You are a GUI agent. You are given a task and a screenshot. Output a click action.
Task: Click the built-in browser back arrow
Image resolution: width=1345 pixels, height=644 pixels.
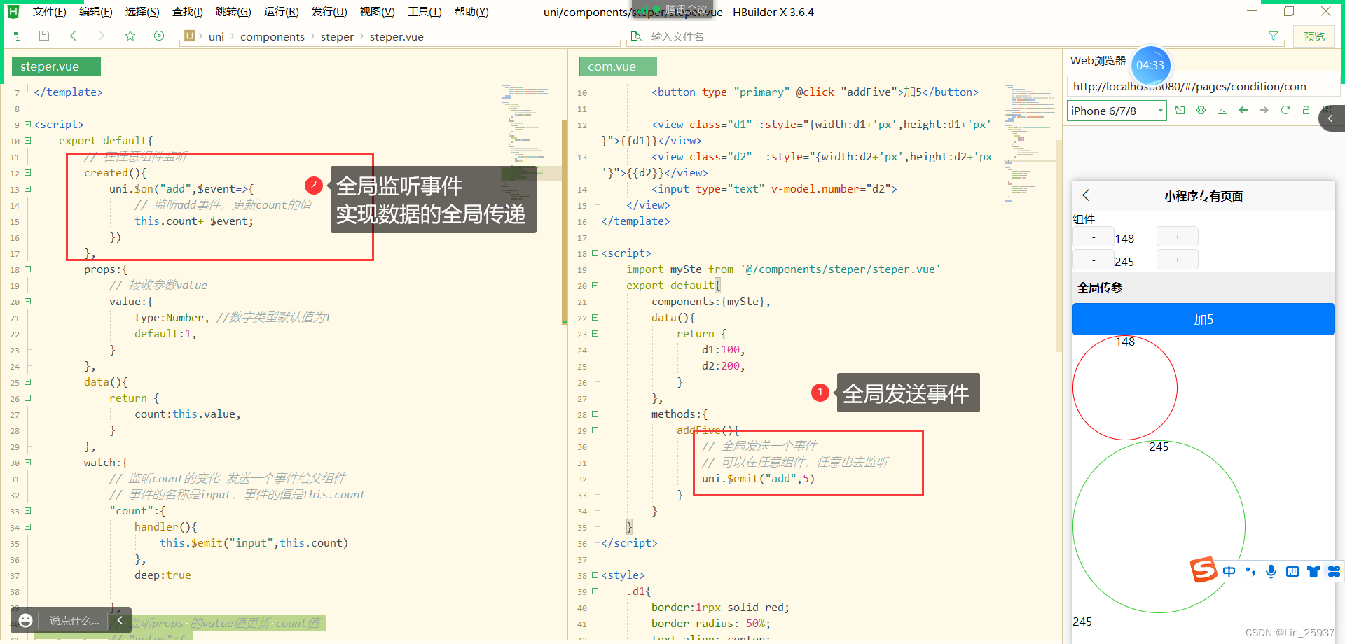pos(1243,111)
